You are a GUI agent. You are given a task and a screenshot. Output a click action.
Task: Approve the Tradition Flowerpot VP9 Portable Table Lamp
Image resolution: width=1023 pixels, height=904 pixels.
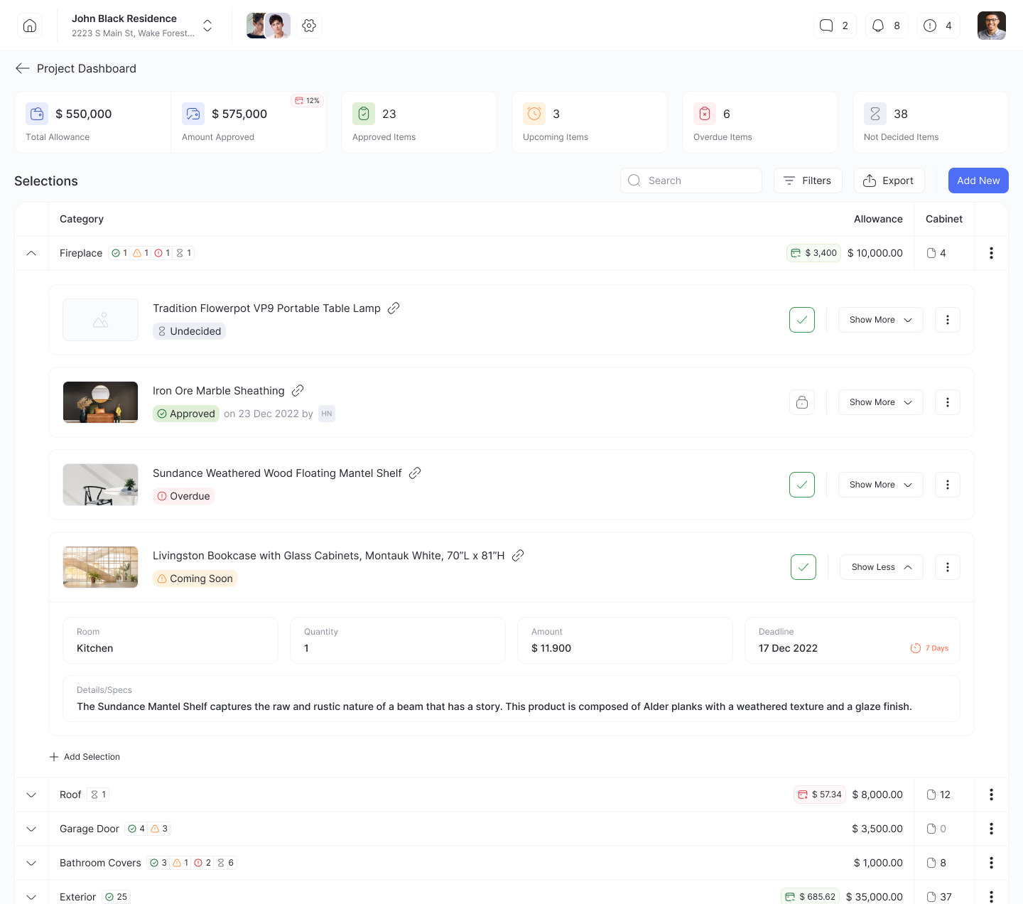(x=801, y=320)
